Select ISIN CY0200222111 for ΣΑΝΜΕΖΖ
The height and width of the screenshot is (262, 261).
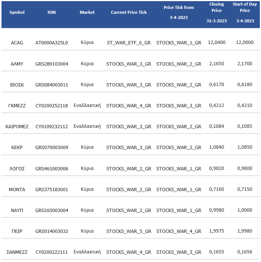click(52, 252)
